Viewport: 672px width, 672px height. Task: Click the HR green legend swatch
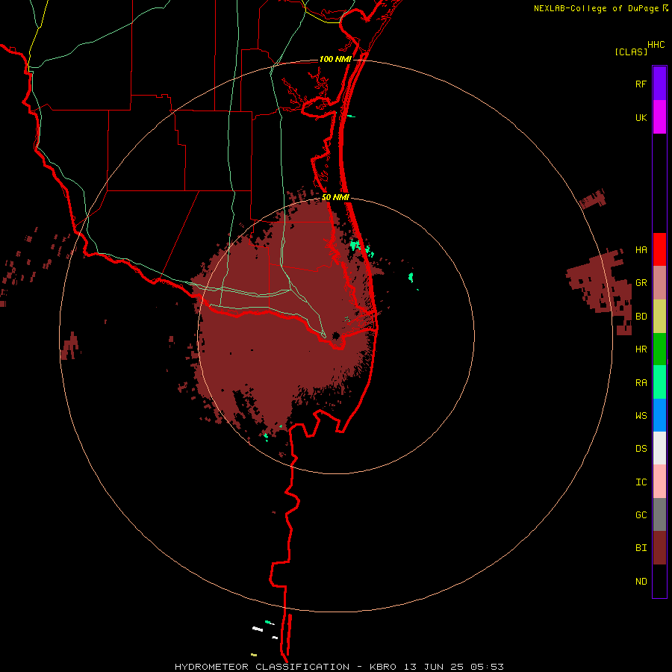[x=659, y=349]
